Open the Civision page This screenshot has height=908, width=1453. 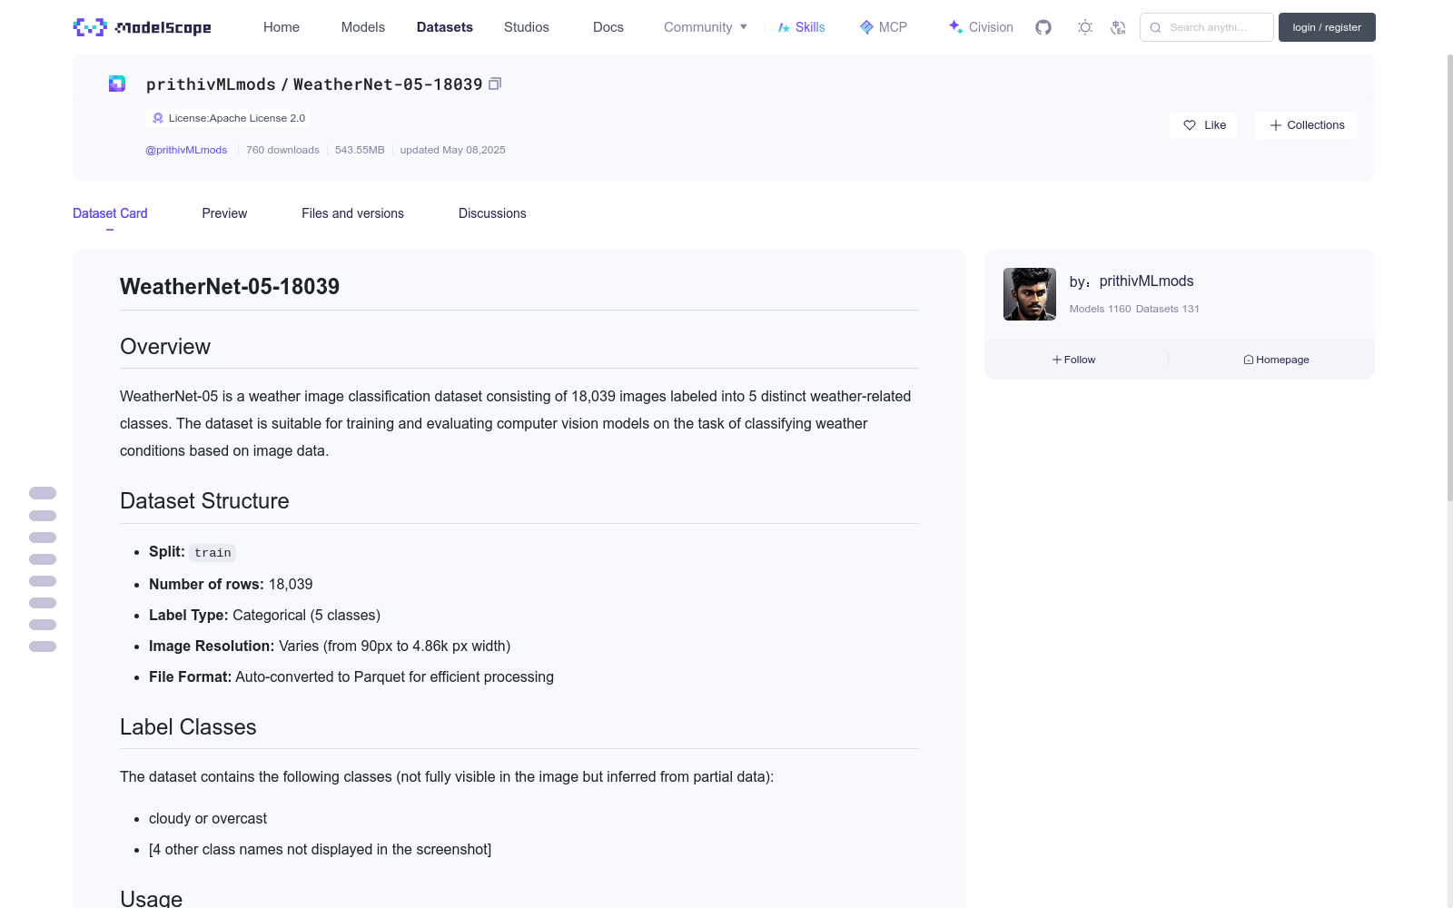981,27
